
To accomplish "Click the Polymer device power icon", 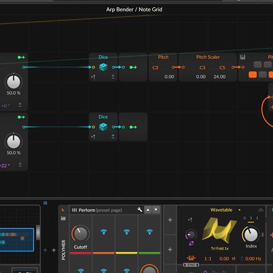I will coord(63,210).
